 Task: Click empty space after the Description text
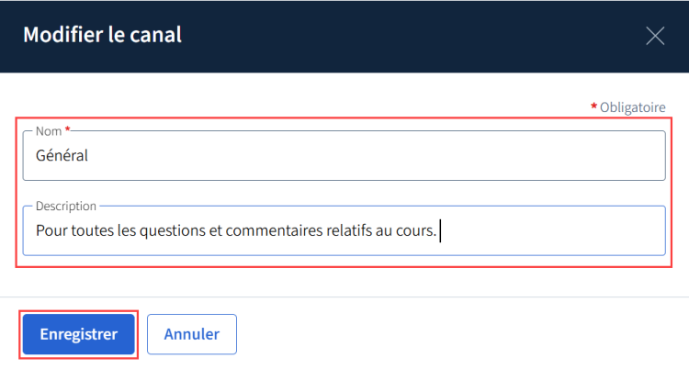[x=549, y=230]
